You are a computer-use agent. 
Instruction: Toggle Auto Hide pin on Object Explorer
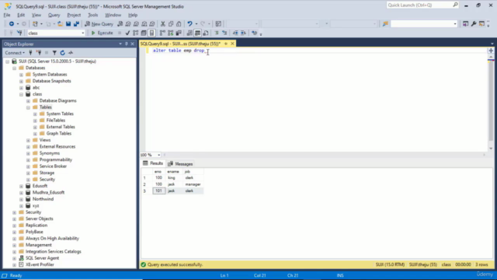pyautogui.click(x=126, y=44)
